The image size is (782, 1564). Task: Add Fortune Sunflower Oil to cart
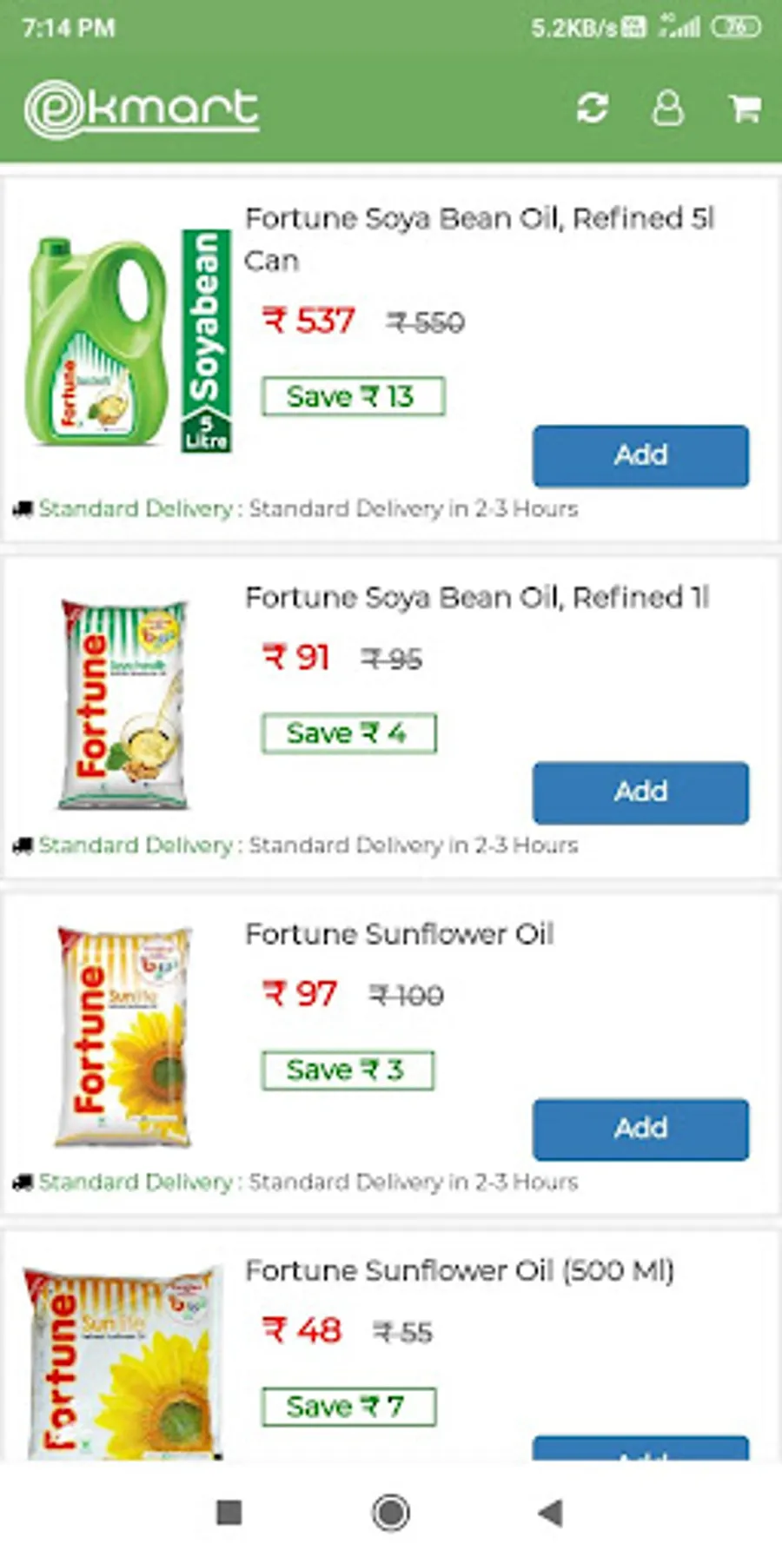click(640, 1130)
